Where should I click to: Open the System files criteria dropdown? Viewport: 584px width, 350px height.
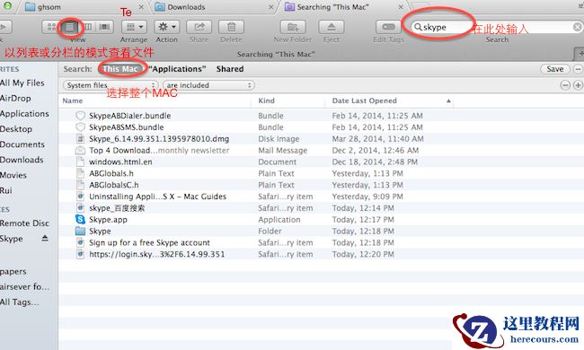click(111, 85)
